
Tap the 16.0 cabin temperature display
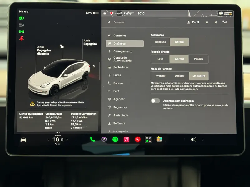pos(58,140)
